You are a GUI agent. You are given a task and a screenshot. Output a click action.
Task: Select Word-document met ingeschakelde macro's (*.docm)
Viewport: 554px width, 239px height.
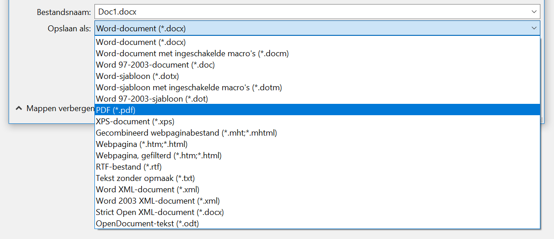(317, 53)
